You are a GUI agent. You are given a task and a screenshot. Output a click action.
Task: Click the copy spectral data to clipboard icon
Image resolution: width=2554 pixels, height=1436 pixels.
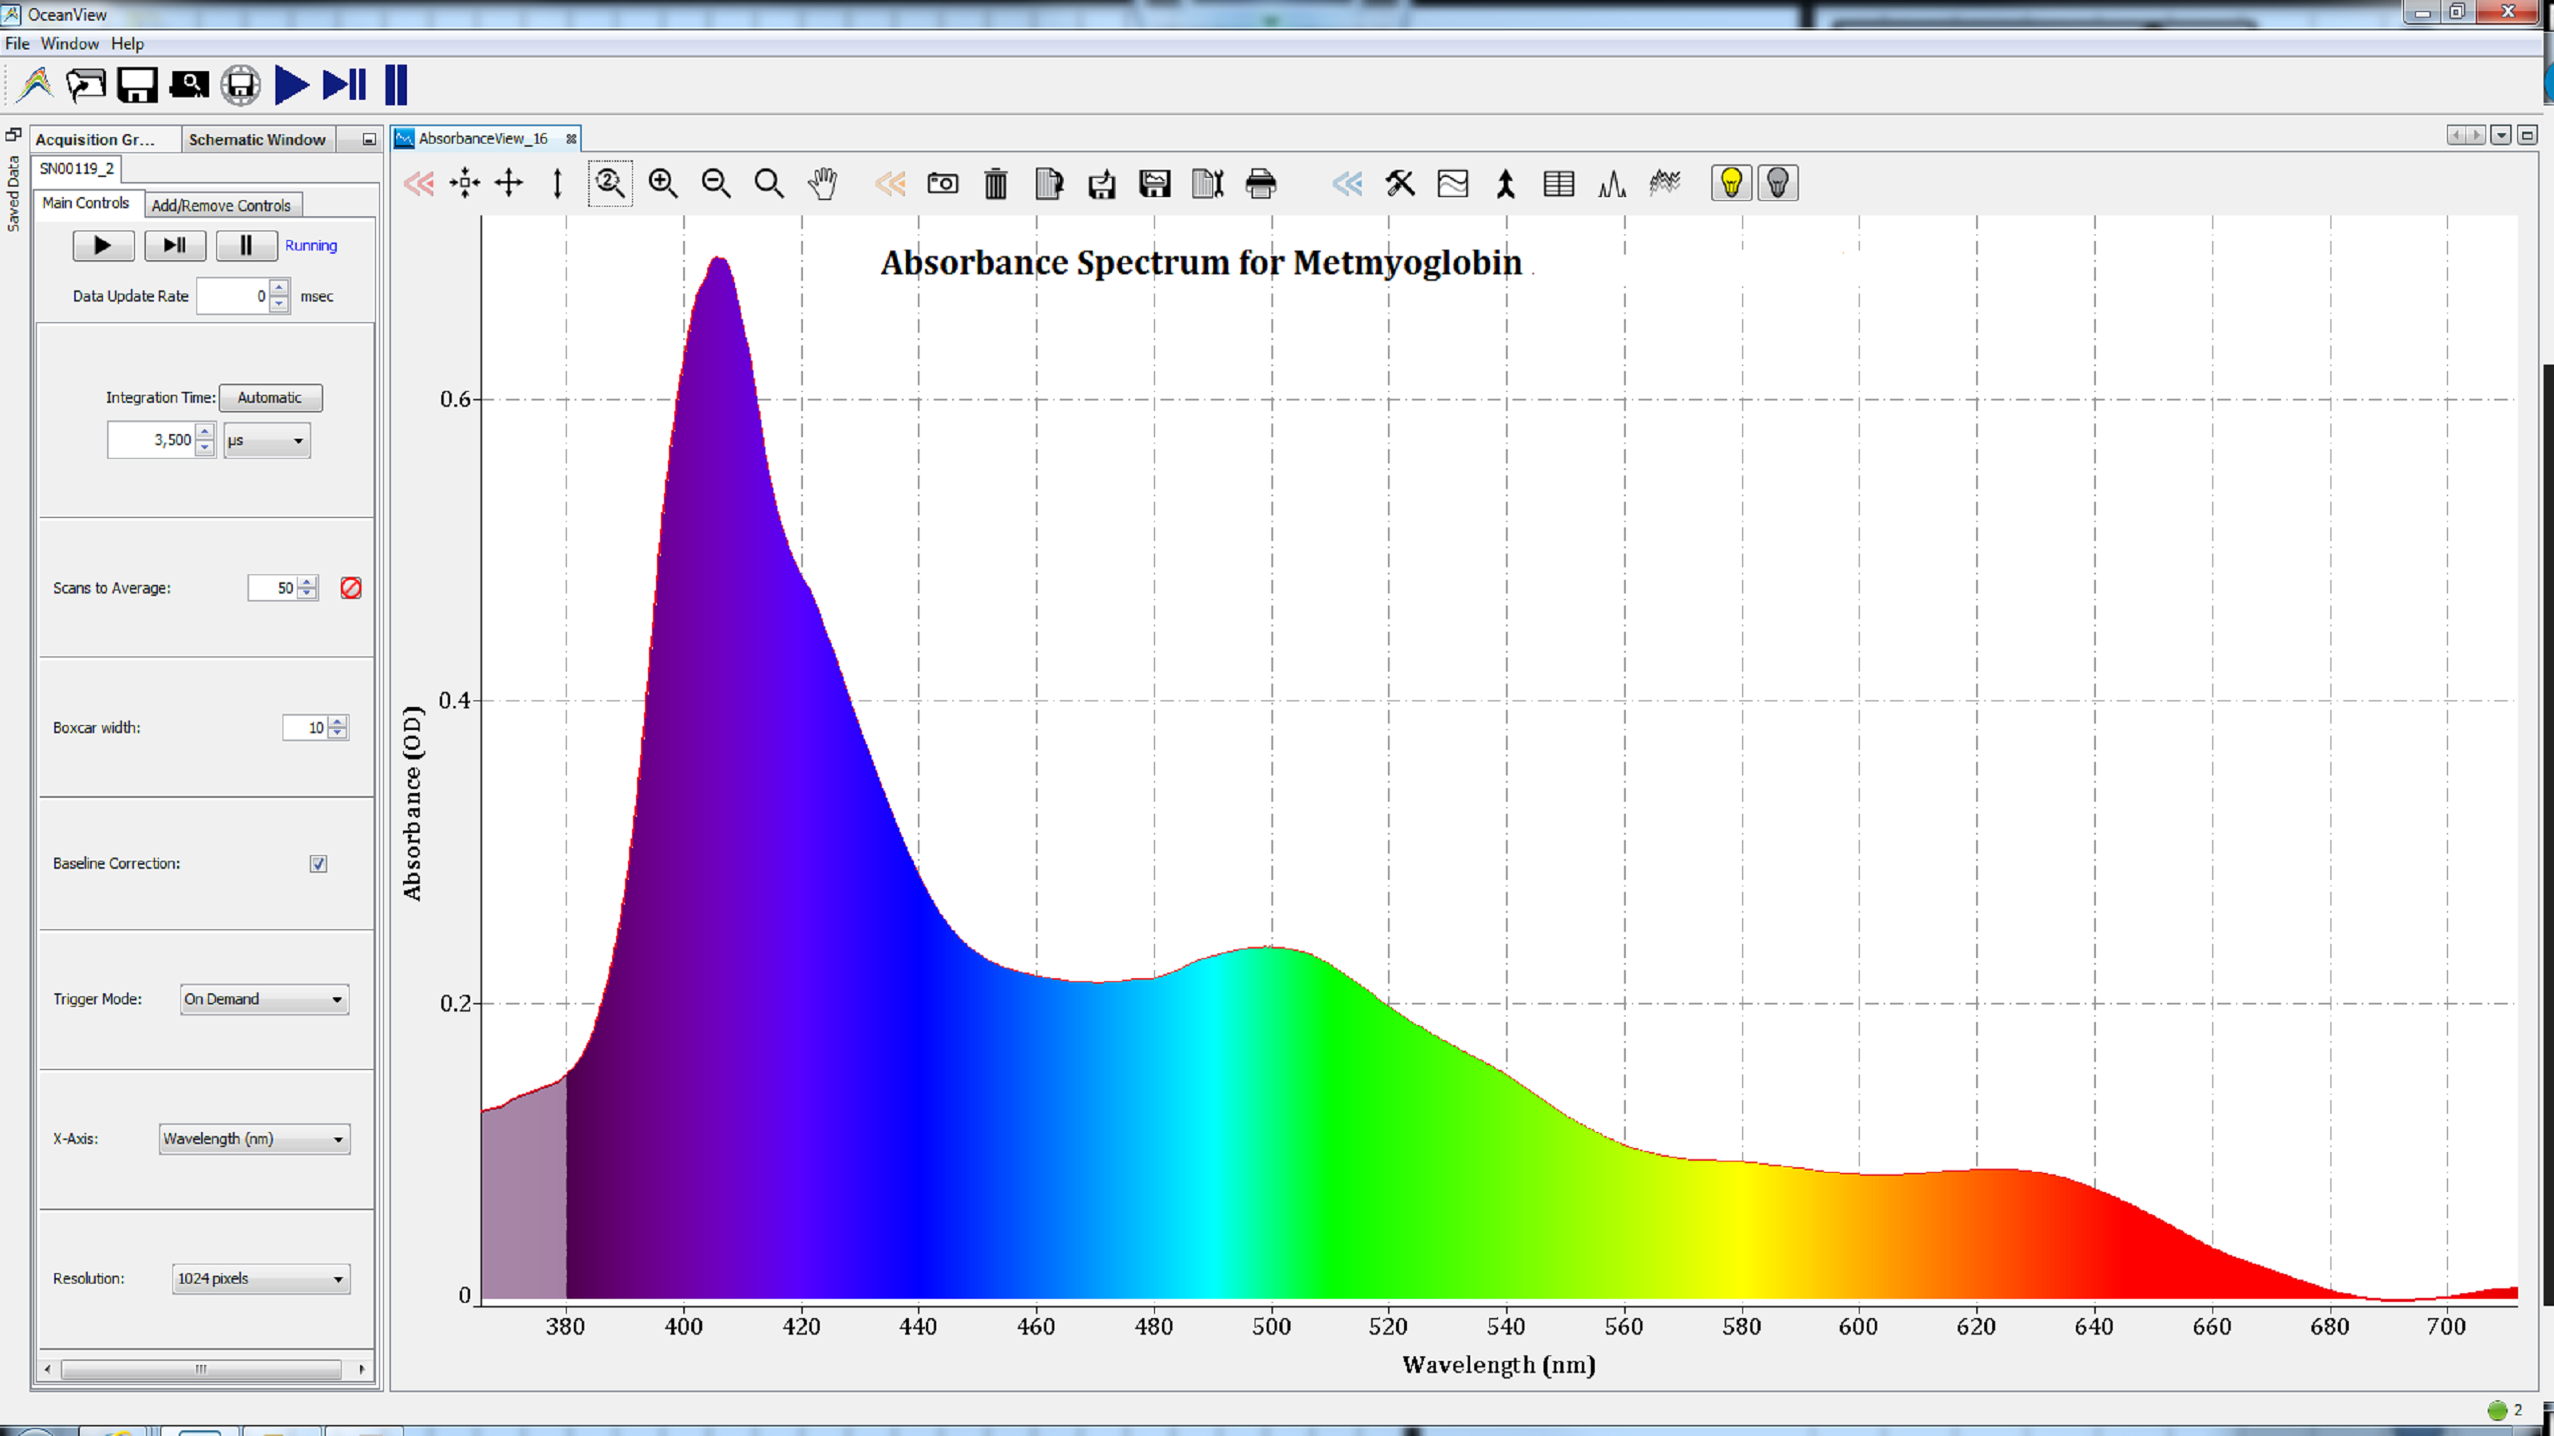(x=1048, y=184)
